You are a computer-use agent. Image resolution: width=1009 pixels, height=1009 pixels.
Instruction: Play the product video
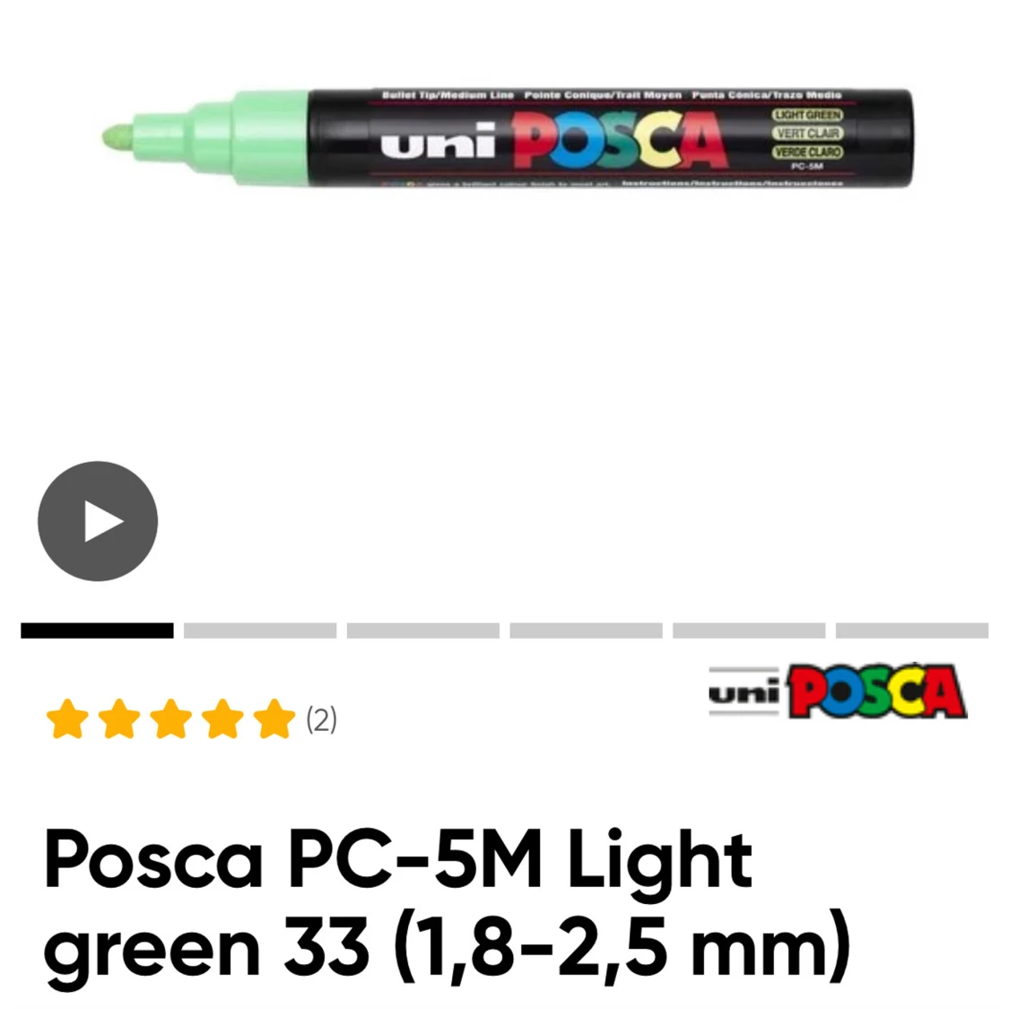(98, 521)
